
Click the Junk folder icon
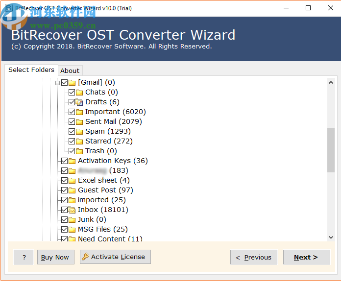click(x=72, y=220)
